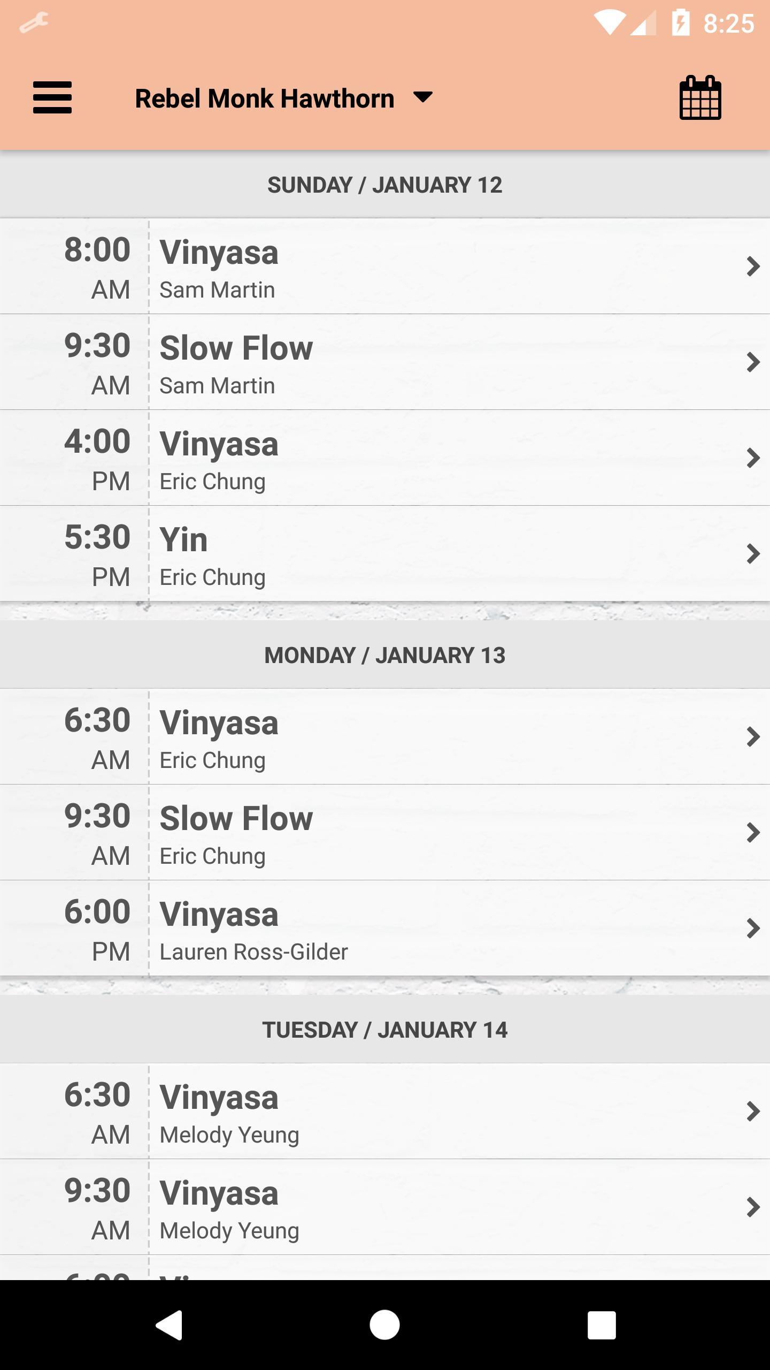Tap the Android back navigation button
The image size is (770, 1370).
coord(169,1325)
